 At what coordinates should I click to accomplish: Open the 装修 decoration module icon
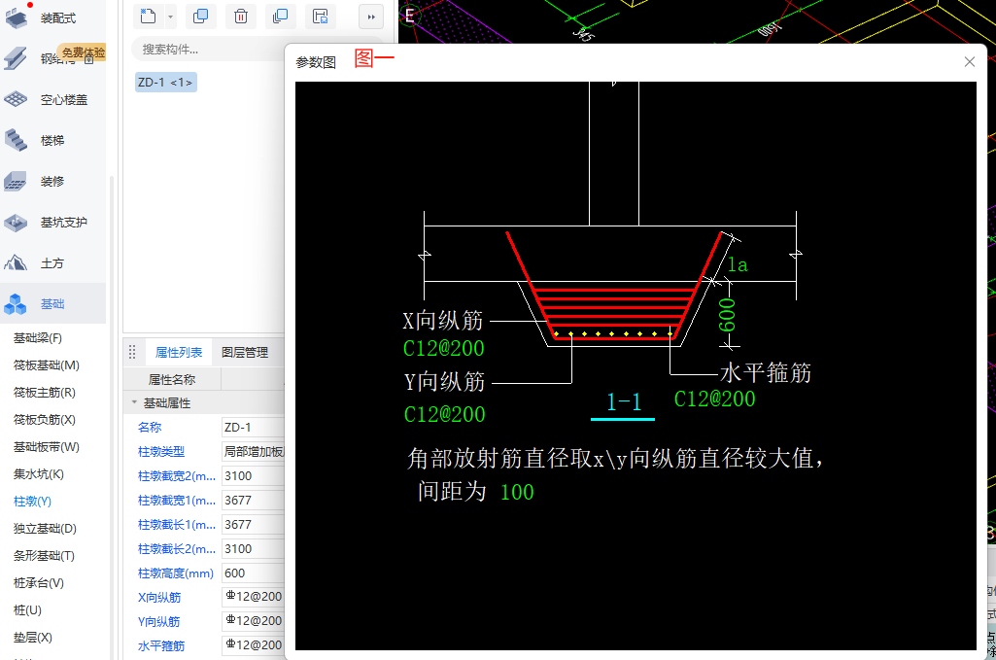click(x=16, y=181)
